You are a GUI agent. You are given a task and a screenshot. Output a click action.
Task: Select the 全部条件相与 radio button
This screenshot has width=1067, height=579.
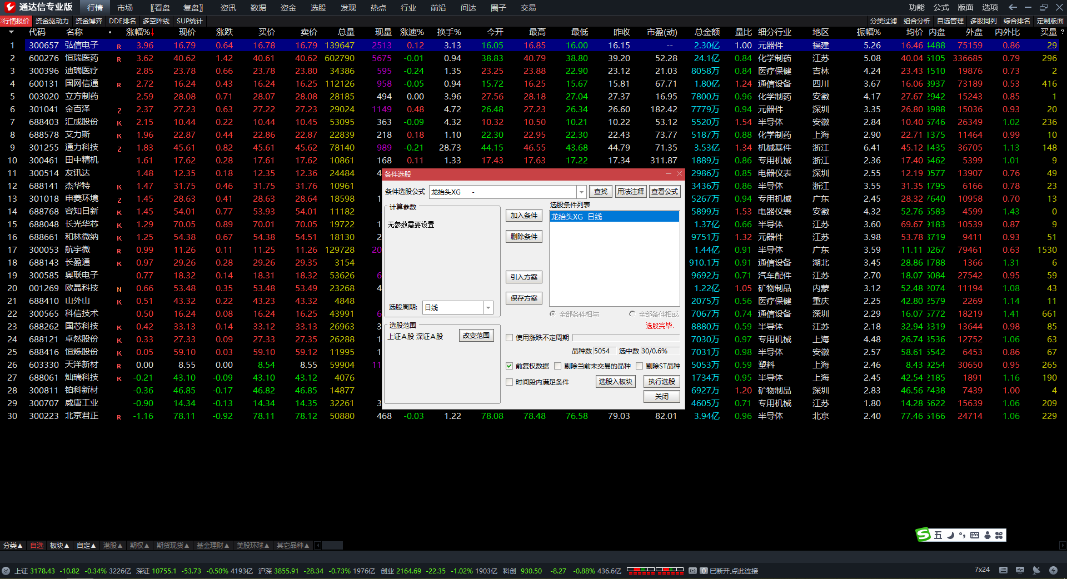tap(552, 314)
